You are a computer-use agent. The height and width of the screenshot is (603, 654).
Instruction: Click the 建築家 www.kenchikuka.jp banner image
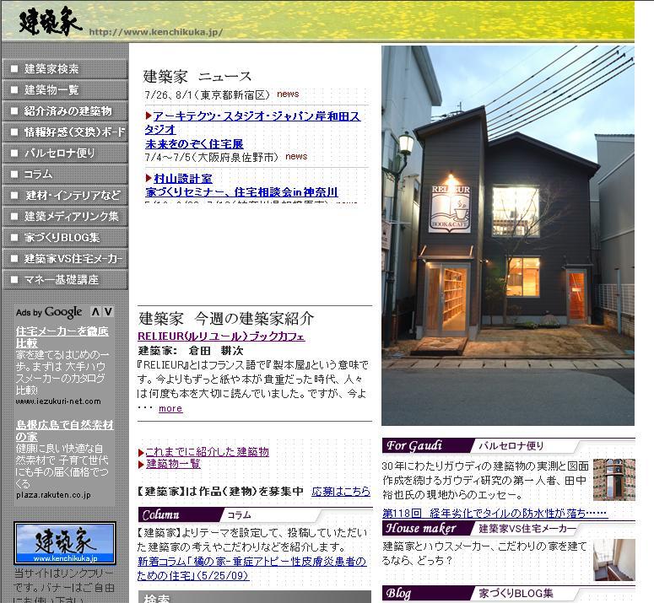65,543
